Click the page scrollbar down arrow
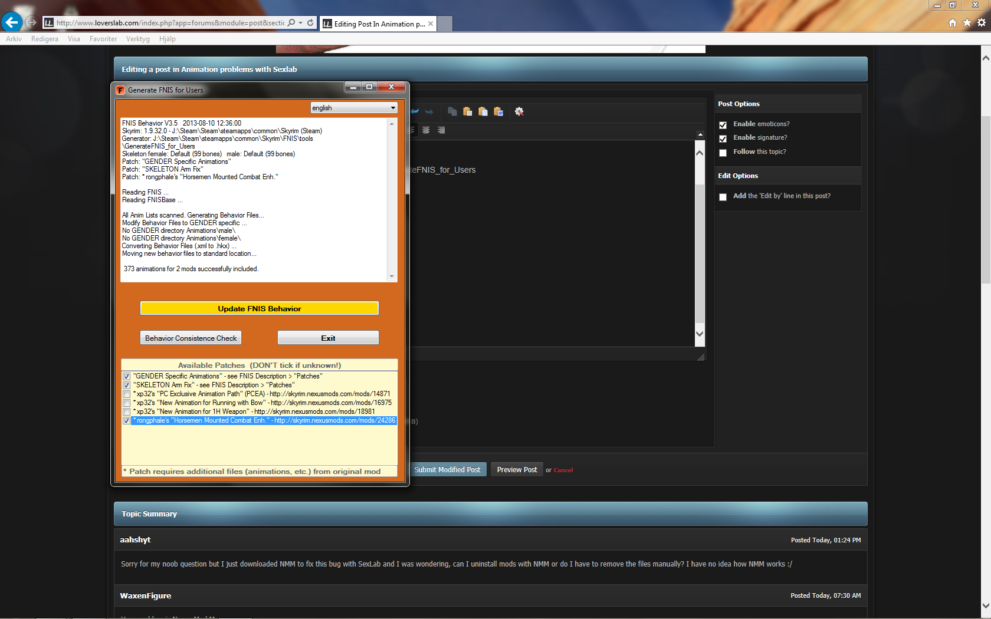The height and width of the screenshot is (619, 991). pos(986,605)
